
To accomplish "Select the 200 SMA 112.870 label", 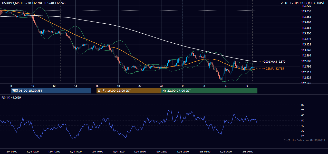I will coord(272,62).
